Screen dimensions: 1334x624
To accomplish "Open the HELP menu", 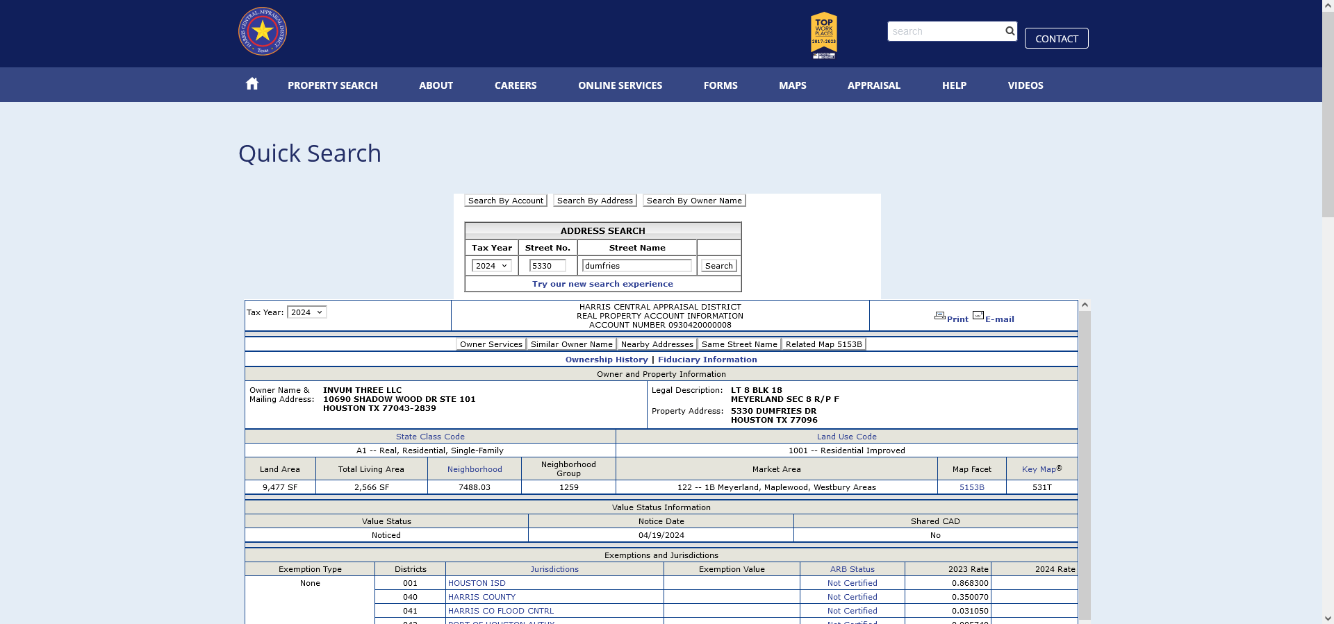I will pos(955,85).
